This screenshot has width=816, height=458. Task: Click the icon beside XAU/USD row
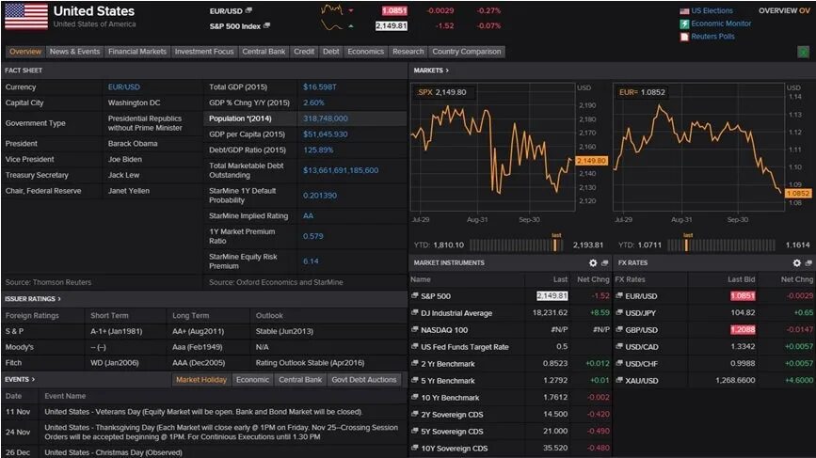point(619,381)
